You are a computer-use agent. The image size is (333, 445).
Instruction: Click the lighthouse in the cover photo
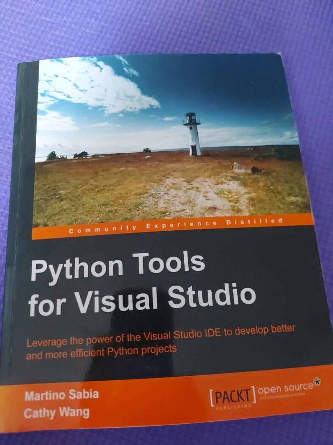click(x=192, y=132)
